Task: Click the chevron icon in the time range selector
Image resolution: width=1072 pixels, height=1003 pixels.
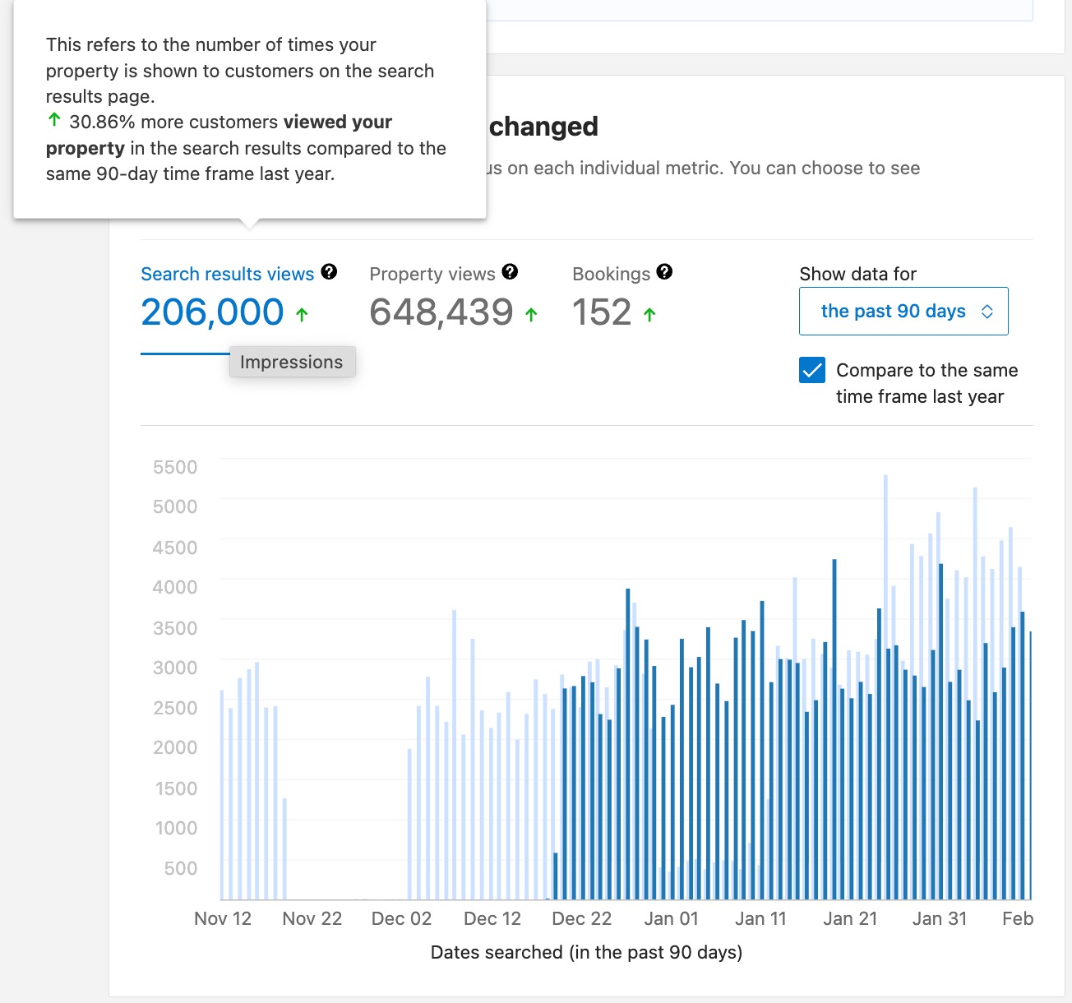Action: click(986, 311)
